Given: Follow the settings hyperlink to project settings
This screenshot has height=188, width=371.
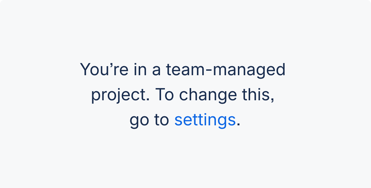Looking at the screenshot, I should tap(205, 120).
